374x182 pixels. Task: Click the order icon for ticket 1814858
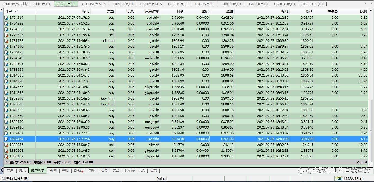[x=6, y=93]
